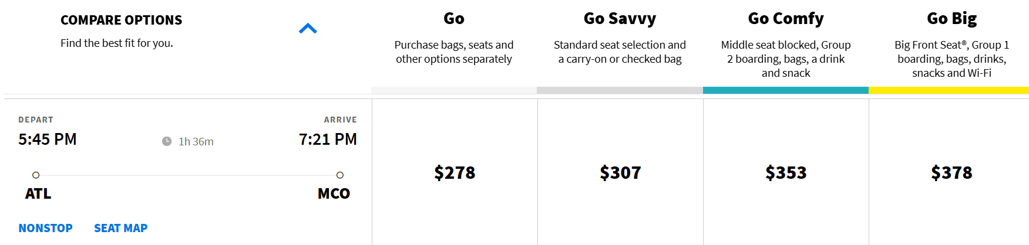Click the Go Big column header
Screen dimensions: 1029x245
(x=951, y=19)
